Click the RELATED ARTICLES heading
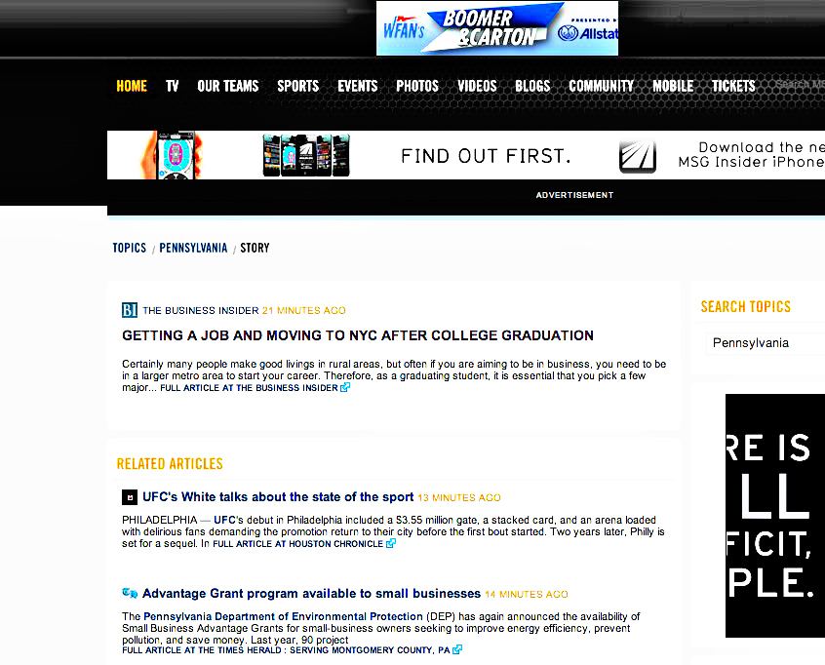Image resolution: width=825 pixels, height=665 pixels. (170, 463)
